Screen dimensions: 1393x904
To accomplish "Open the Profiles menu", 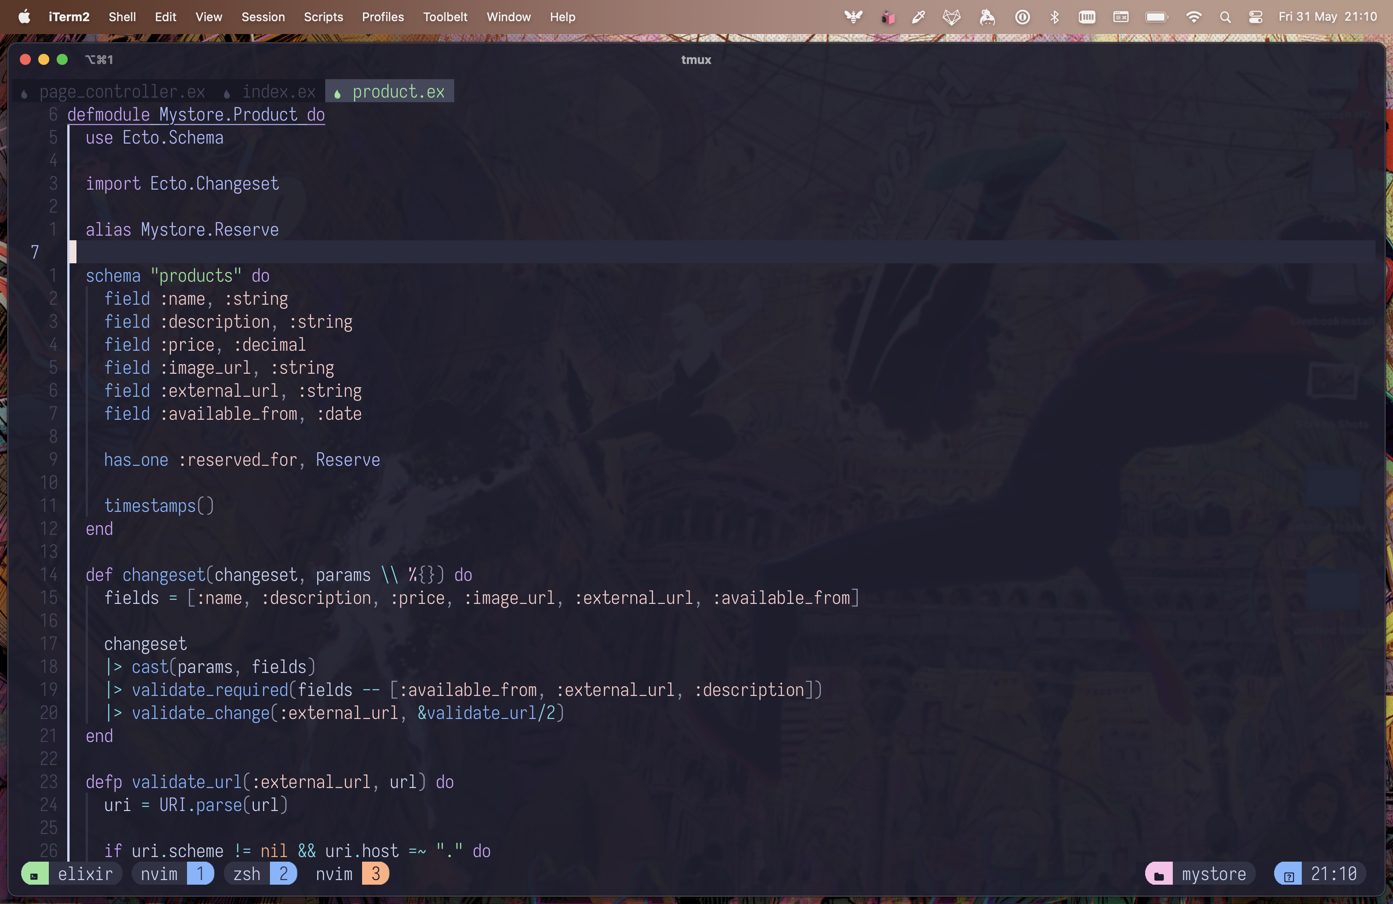I will [x=383, y=17].
